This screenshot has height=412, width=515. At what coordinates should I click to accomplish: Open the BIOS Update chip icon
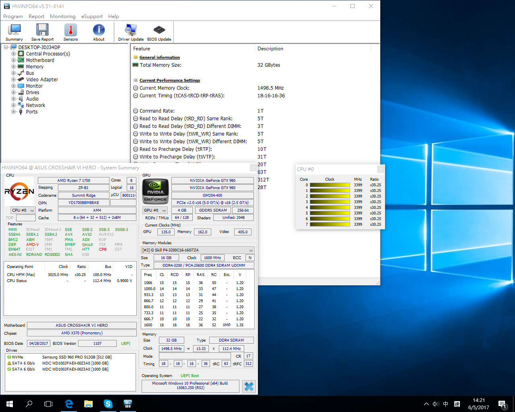point(159,32)
